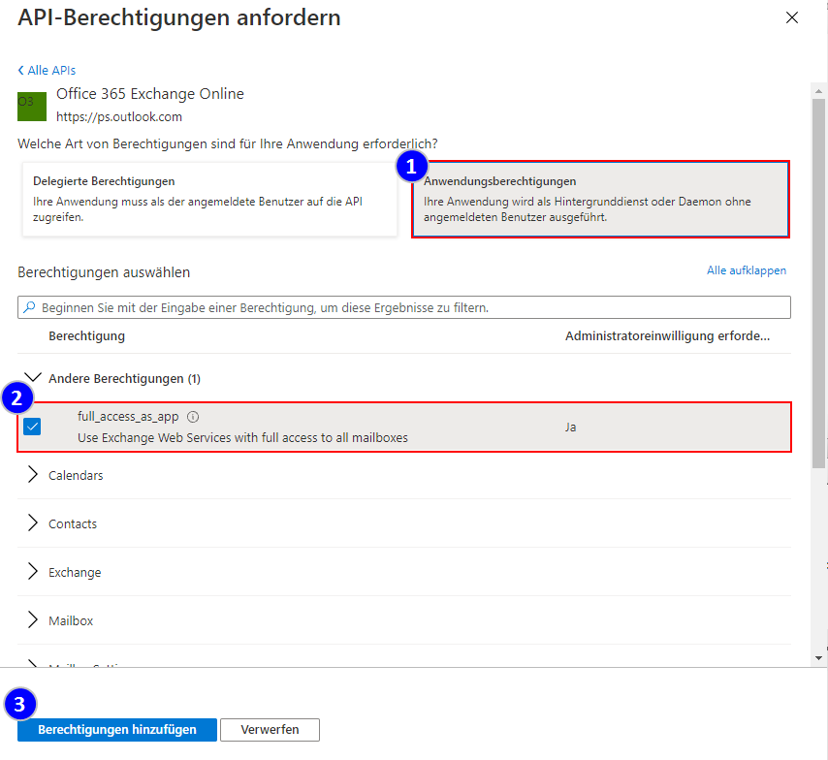Viewport: 828px width, 760px height.
Task: Click Berechtigungen hinzufügen button
Action: pyautogui.click(x=117, y=729)
